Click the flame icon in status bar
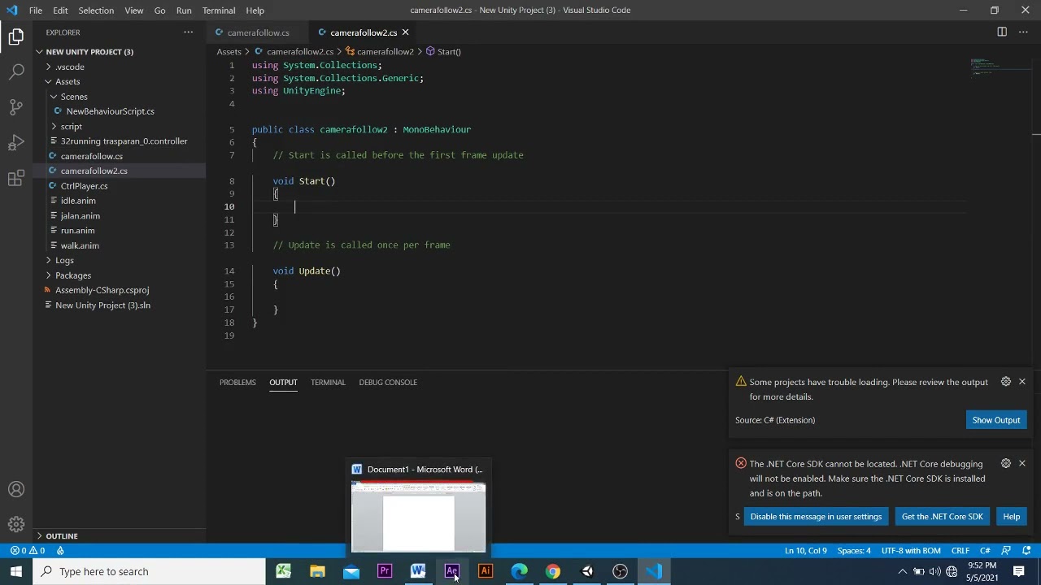This screenshot has height=585, width=1041. coord(60,550)
